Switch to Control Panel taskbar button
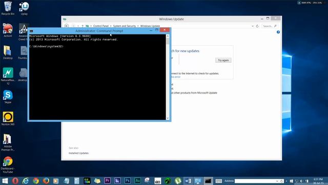 point(198,181)
